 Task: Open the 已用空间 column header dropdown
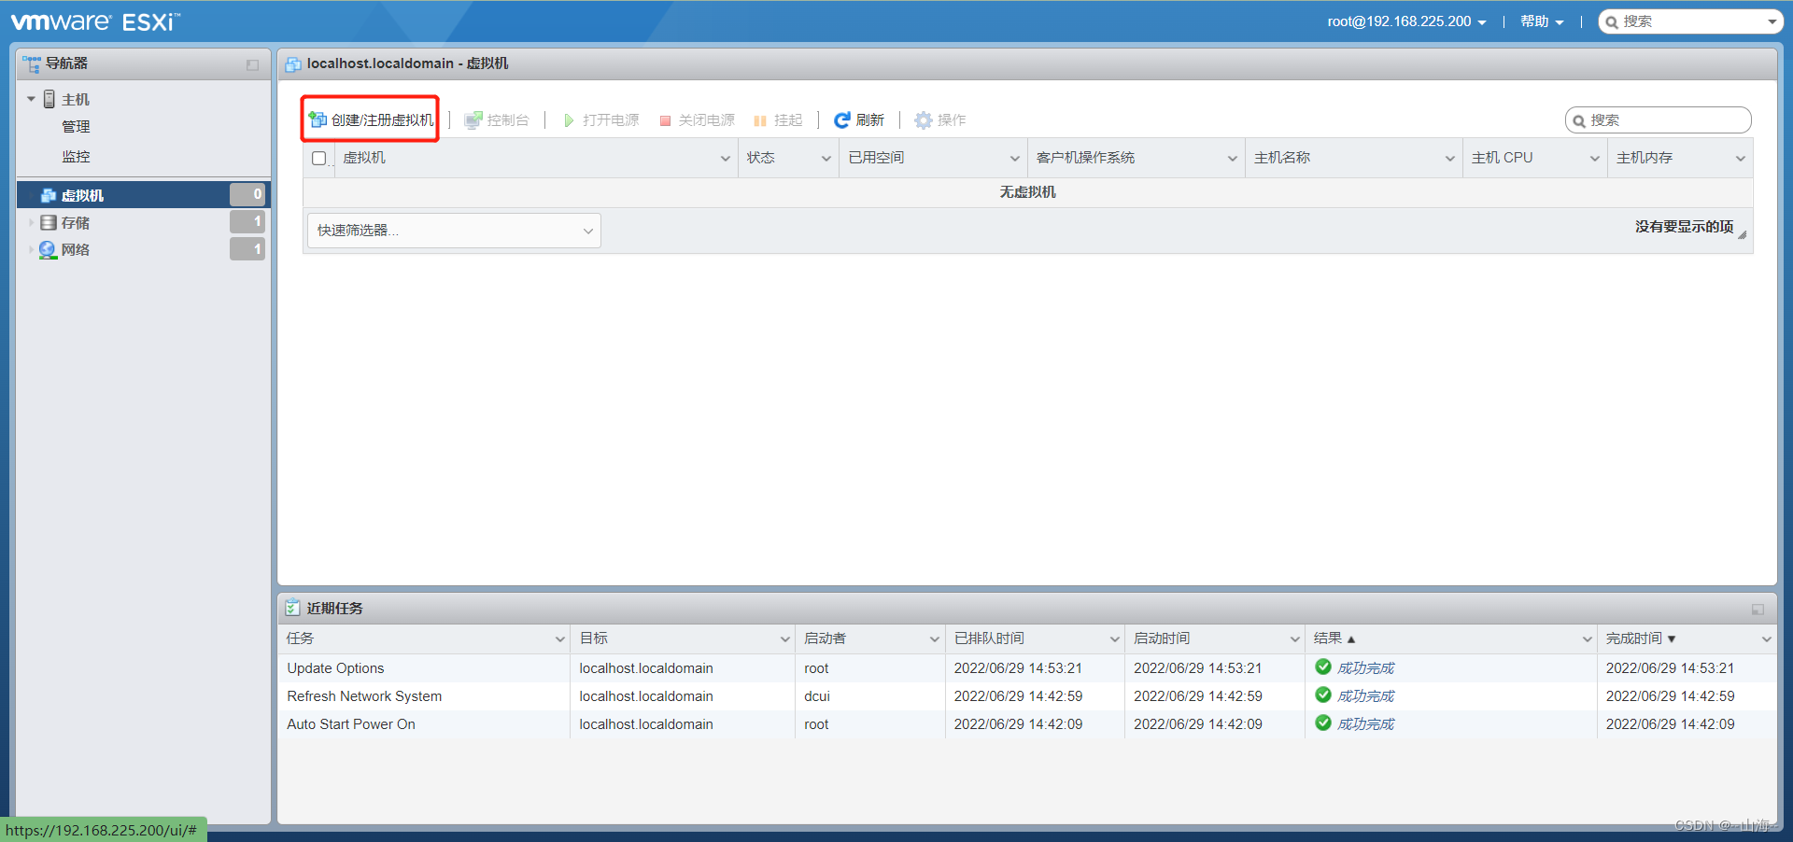(1014, 159)
